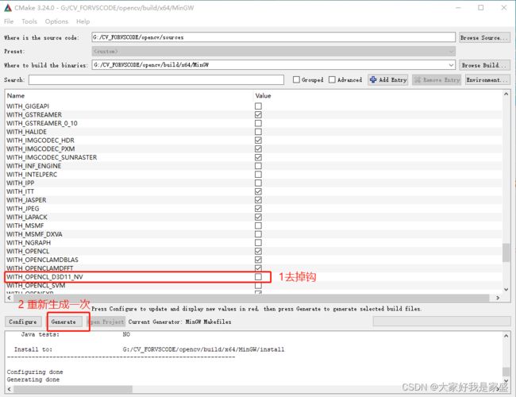Screen dimensions: 516x397
Task: Click output log horizontal scrollbar thumb
Action: [73, 389]
